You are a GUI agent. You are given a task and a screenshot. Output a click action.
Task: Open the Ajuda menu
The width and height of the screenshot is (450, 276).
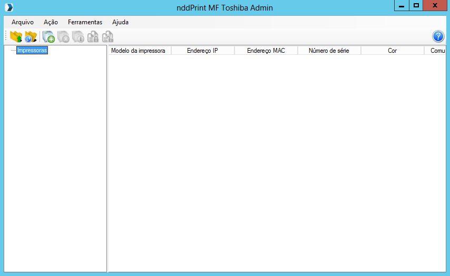click(x=120, y=22)
